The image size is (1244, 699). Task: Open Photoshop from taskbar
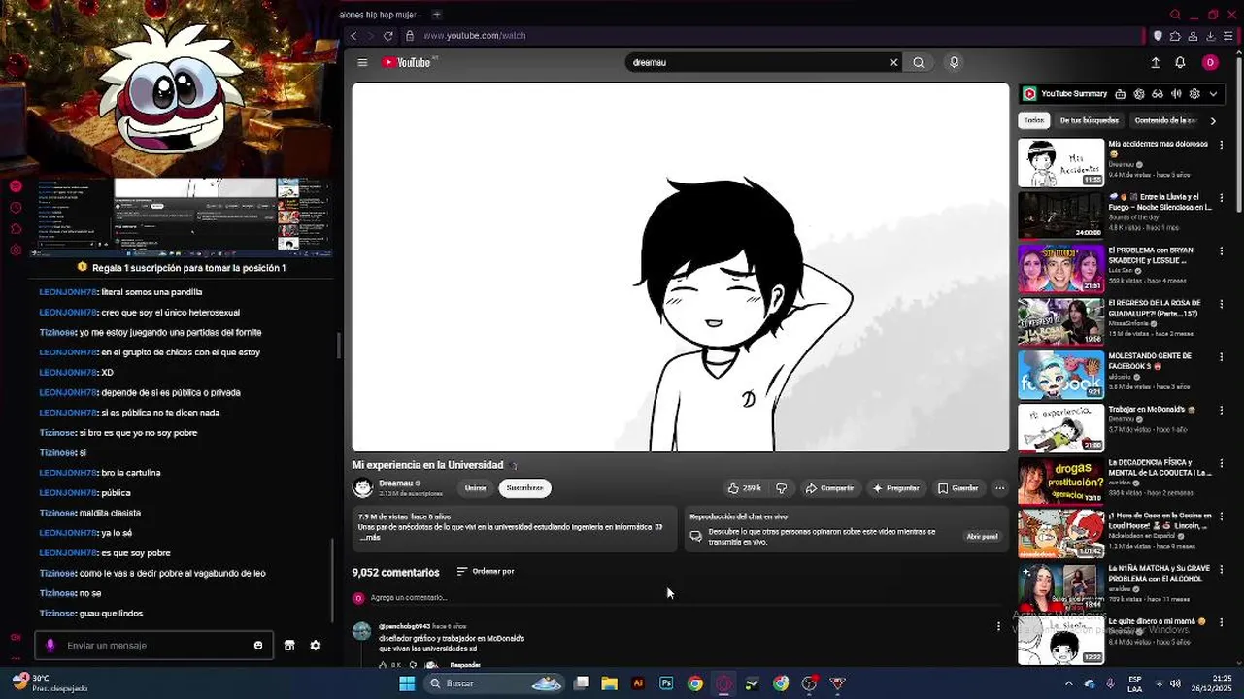(x=666, y=683)
